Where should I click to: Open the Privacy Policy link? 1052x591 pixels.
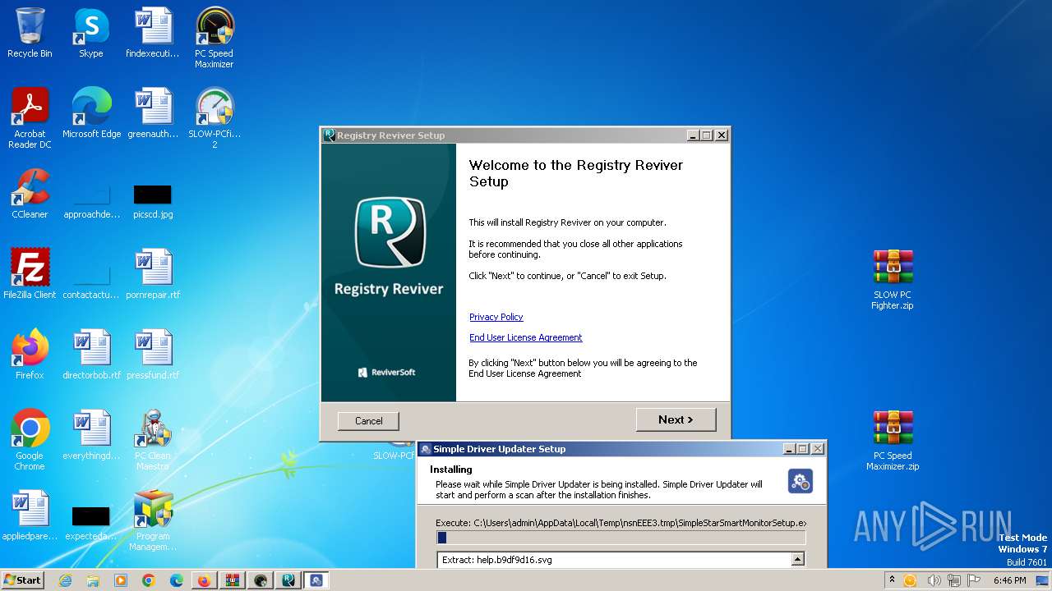[496, 317]
